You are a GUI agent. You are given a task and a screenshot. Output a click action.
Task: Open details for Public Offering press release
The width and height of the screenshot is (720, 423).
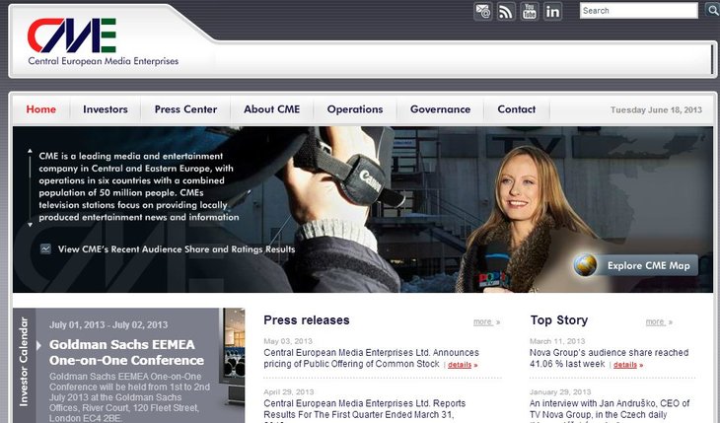[463, 365]
